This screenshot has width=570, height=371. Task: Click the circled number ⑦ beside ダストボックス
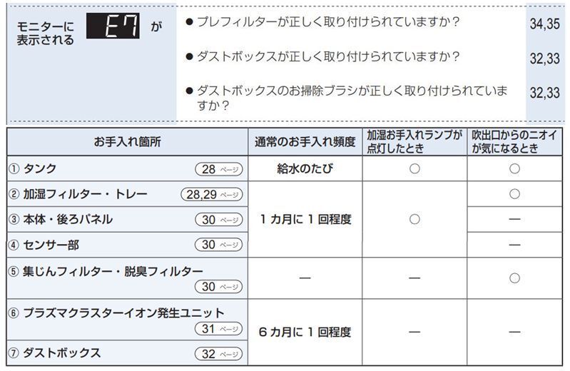14,353
